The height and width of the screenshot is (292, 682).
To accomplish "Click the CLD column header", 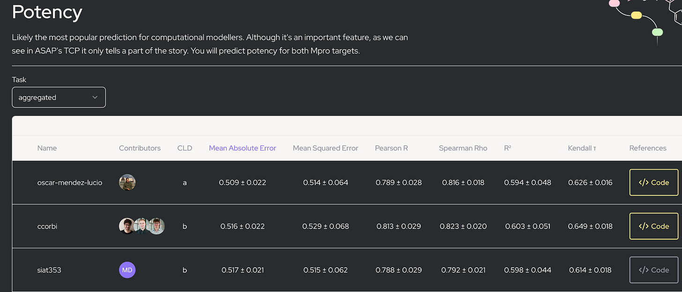I will [x=185, y=148].
